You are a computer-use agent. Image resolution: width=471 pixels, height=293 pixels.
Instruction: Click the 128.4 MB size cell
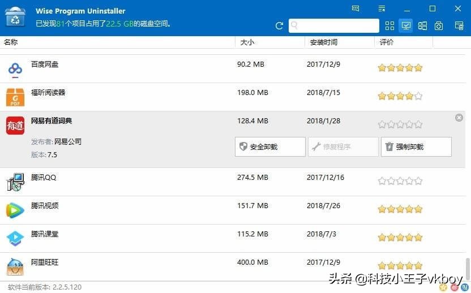point(252,121)
